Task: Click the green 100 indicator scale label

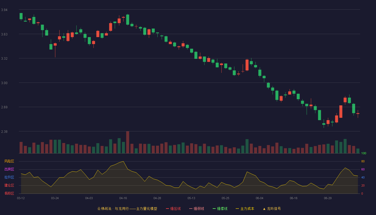Action: pyautogui.click(x=364, y=153)
